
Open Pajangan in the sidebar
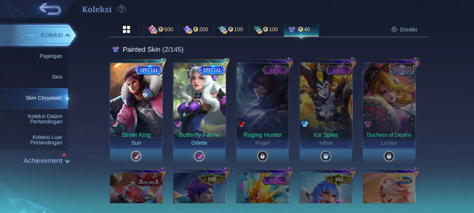[51, 56]
